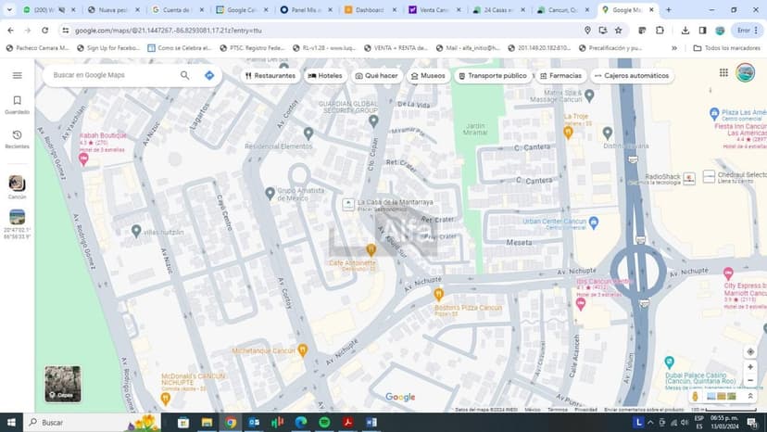Screen dimensions: 767x432
Task: Bookmark this page with the star
Action: coord(618,30)
